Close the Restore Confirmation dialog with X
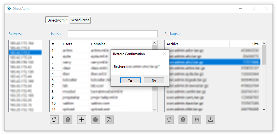 point(164,54)
